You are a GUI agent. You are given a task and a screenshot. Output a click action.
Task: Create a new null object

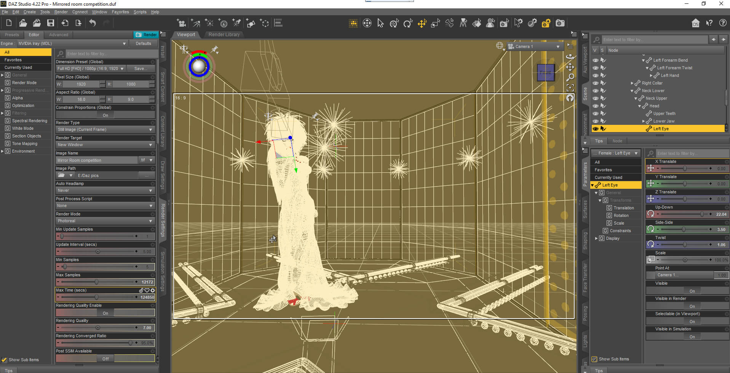265,23
